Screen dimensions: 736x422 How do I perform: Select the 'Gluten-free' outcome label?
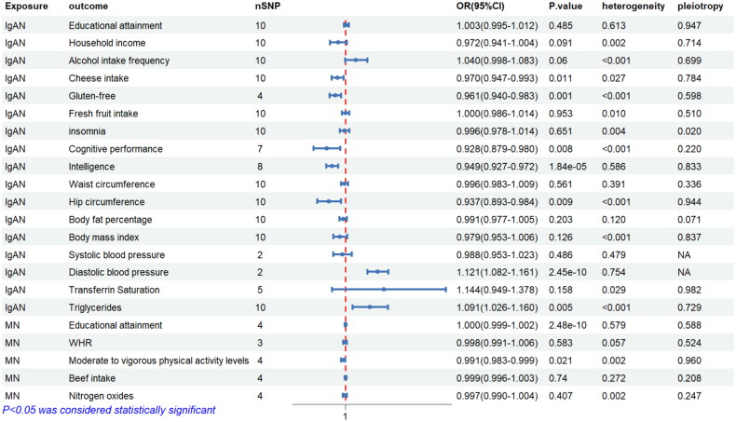point(92,96)
